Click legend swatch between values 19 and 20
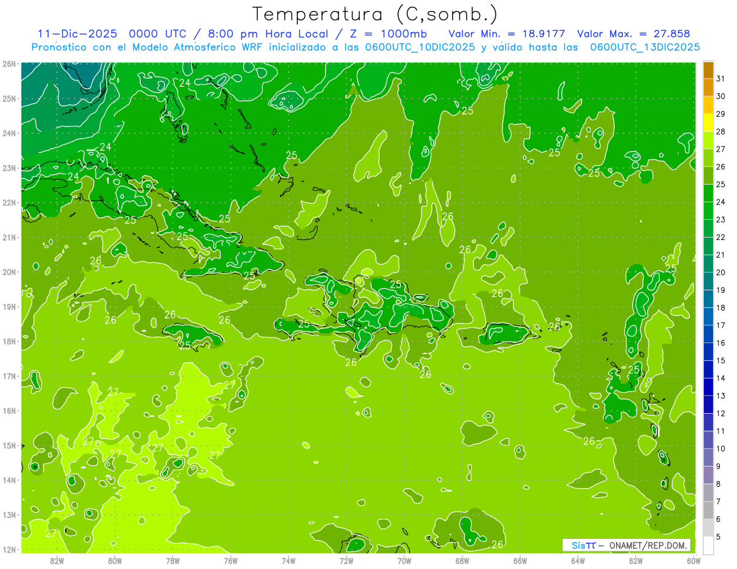 coord(708,281)
